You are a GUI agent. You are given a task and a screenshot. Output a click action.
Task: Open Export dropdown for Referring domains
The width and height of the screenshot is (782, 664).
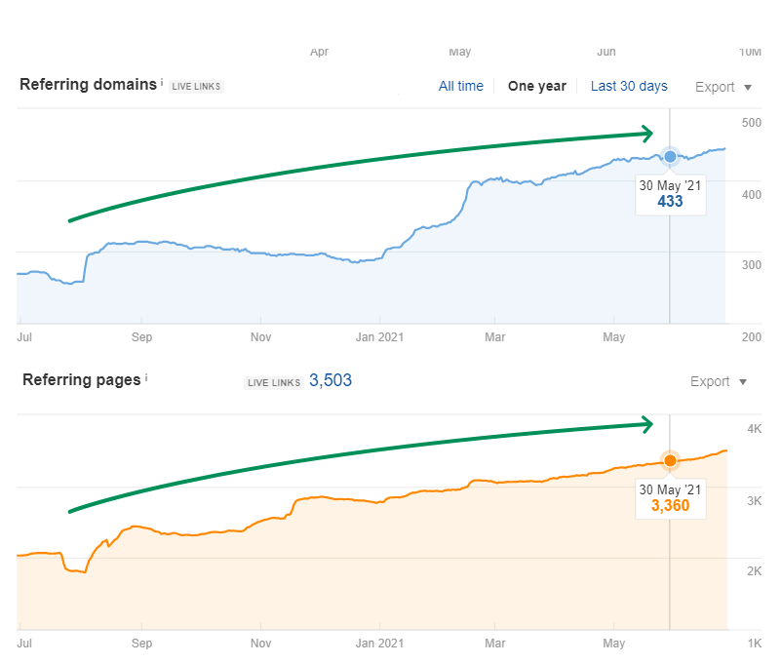723,87
